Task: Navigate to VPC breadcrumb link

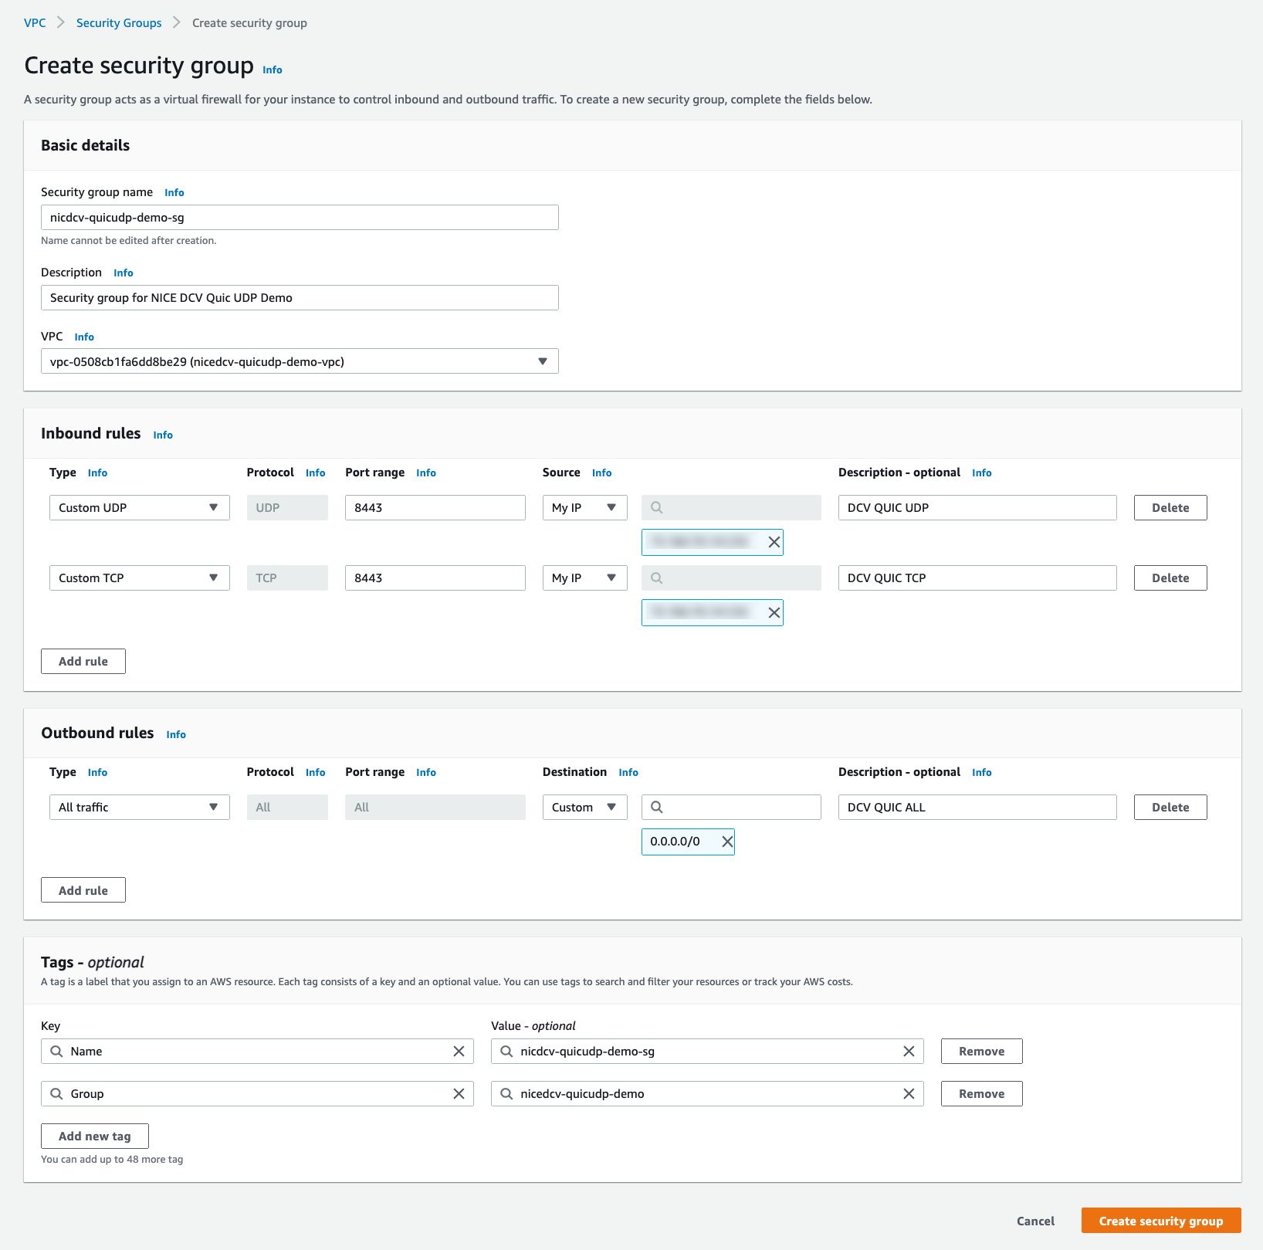Action: tap(35, 23)
